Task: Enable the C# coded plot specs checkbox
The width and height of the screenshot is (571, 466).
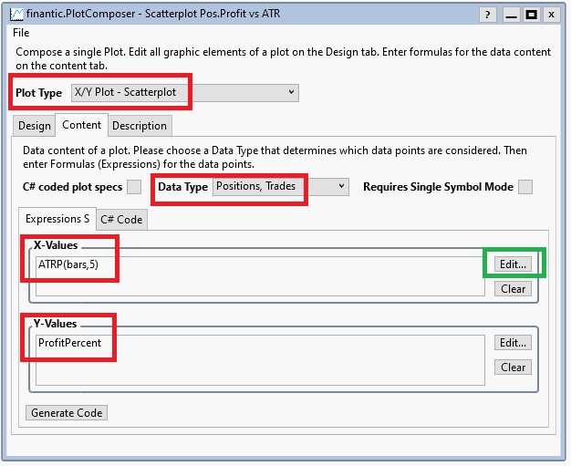Action: point(134,187)
